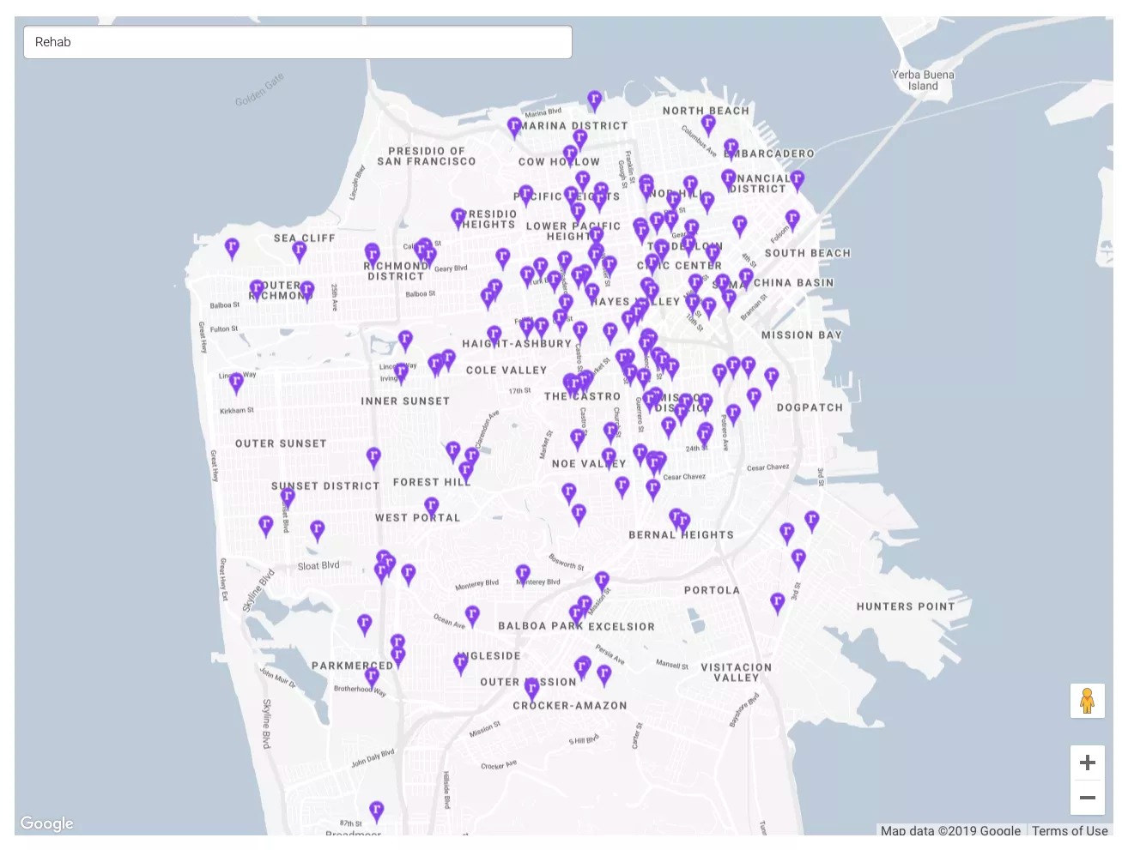This screenshot has height=850, width=1122.
Task: Click the marker on western Lincoln Way
Action: pos(236,383)
